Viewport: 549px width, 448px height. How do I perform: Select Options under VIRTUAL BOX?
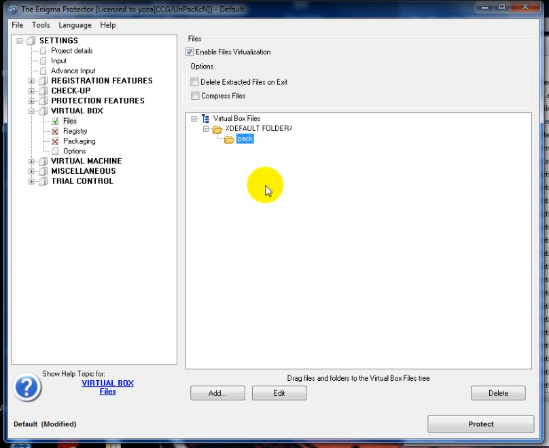click(75, 151)
